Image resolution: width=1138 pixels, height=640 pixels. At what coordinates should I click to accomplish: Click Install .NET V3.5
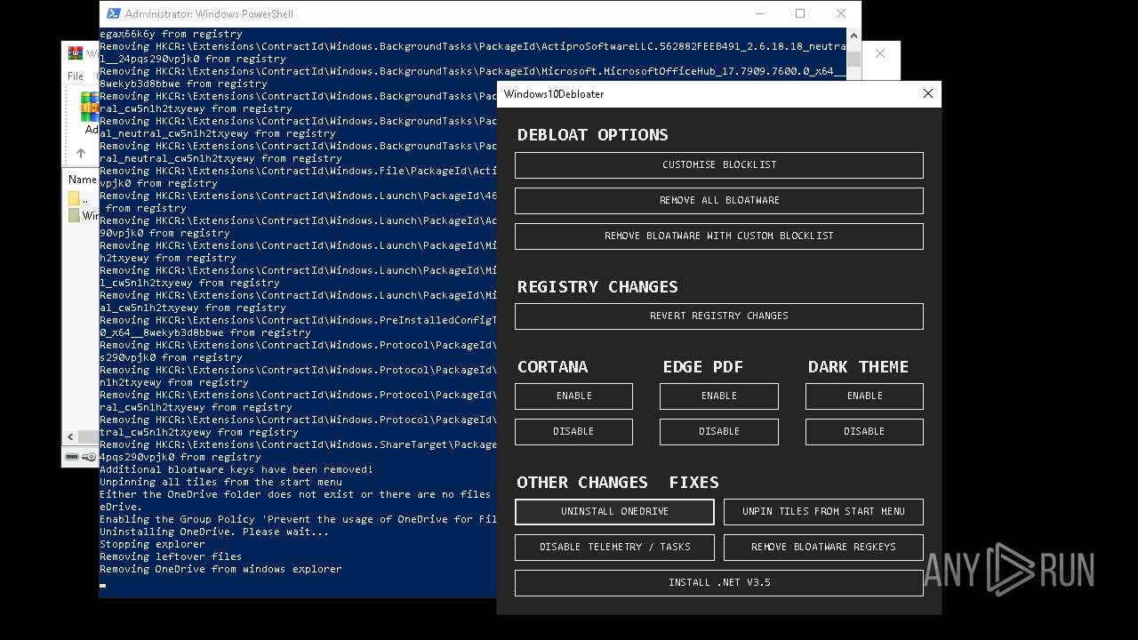[718, 582]
